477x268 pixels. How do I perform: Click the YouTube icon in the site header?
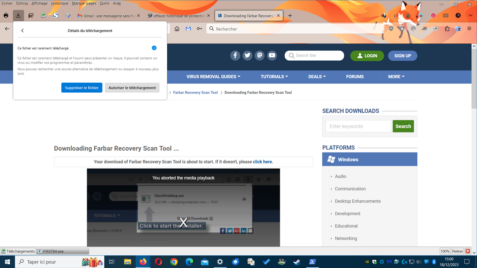pyautogui.click(x=272, y=55)
